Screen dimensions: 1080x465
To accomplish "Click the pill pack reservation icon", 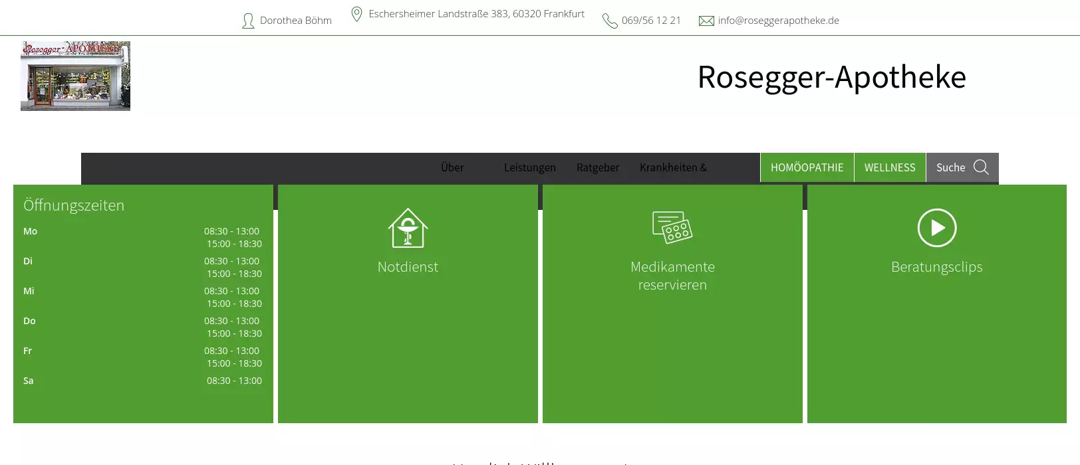I will pos(672,228).
